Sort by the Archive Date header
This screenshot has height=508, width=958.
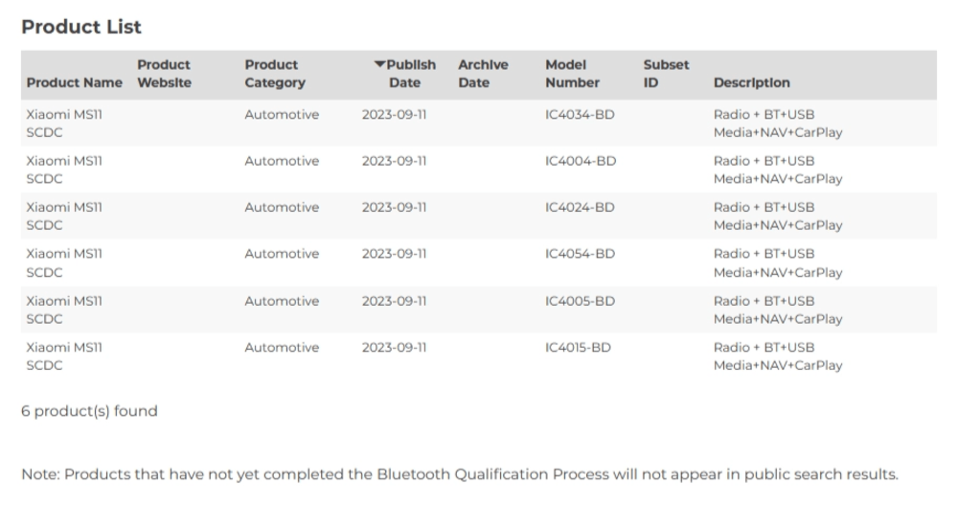click(x=482, y=74)
